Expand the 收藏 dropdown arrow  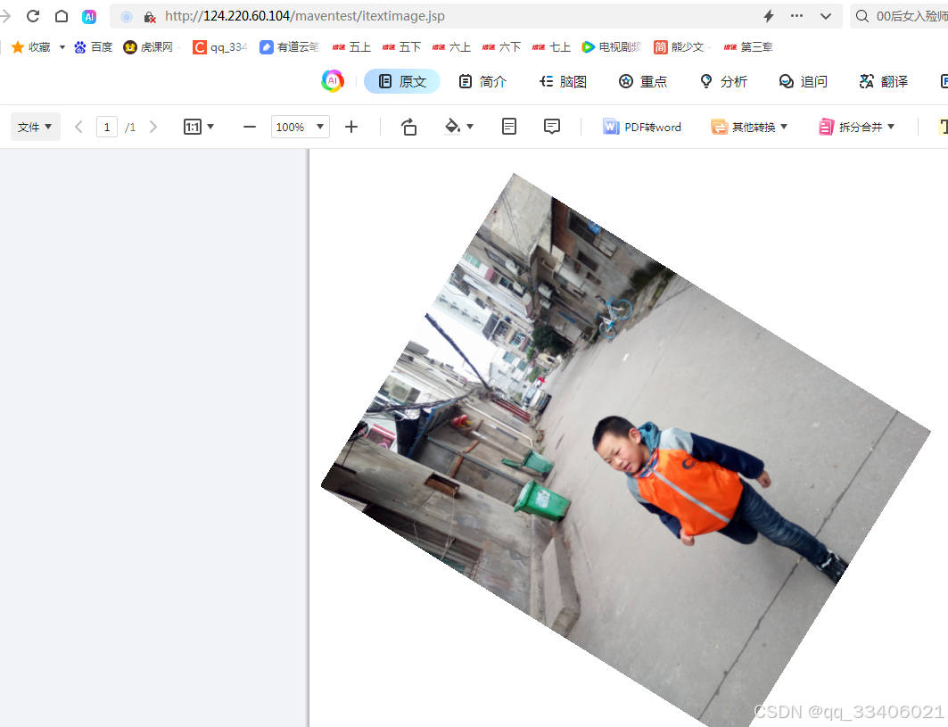62,47
